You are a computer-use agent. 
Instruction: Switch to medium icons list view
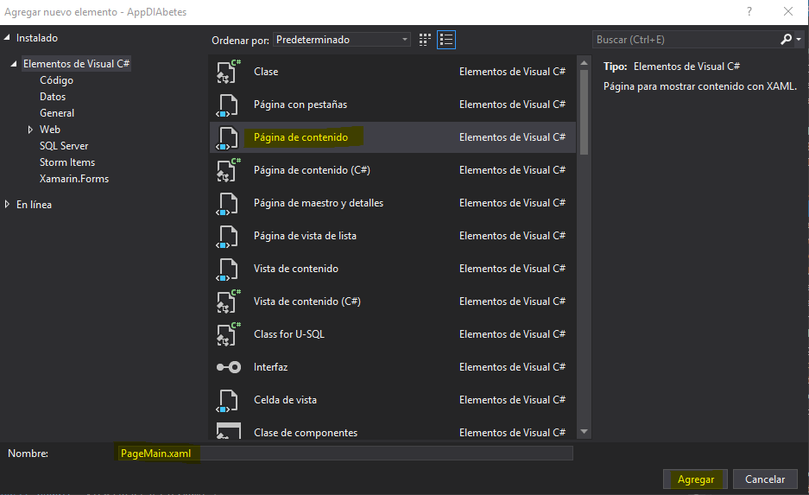(446, 40)
